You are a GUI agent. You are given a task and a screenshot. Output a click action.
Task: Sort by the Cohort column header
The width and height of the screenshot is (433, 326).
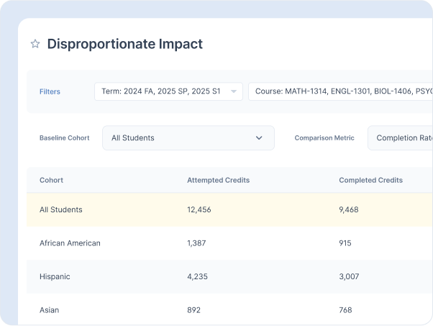(51, 180)
